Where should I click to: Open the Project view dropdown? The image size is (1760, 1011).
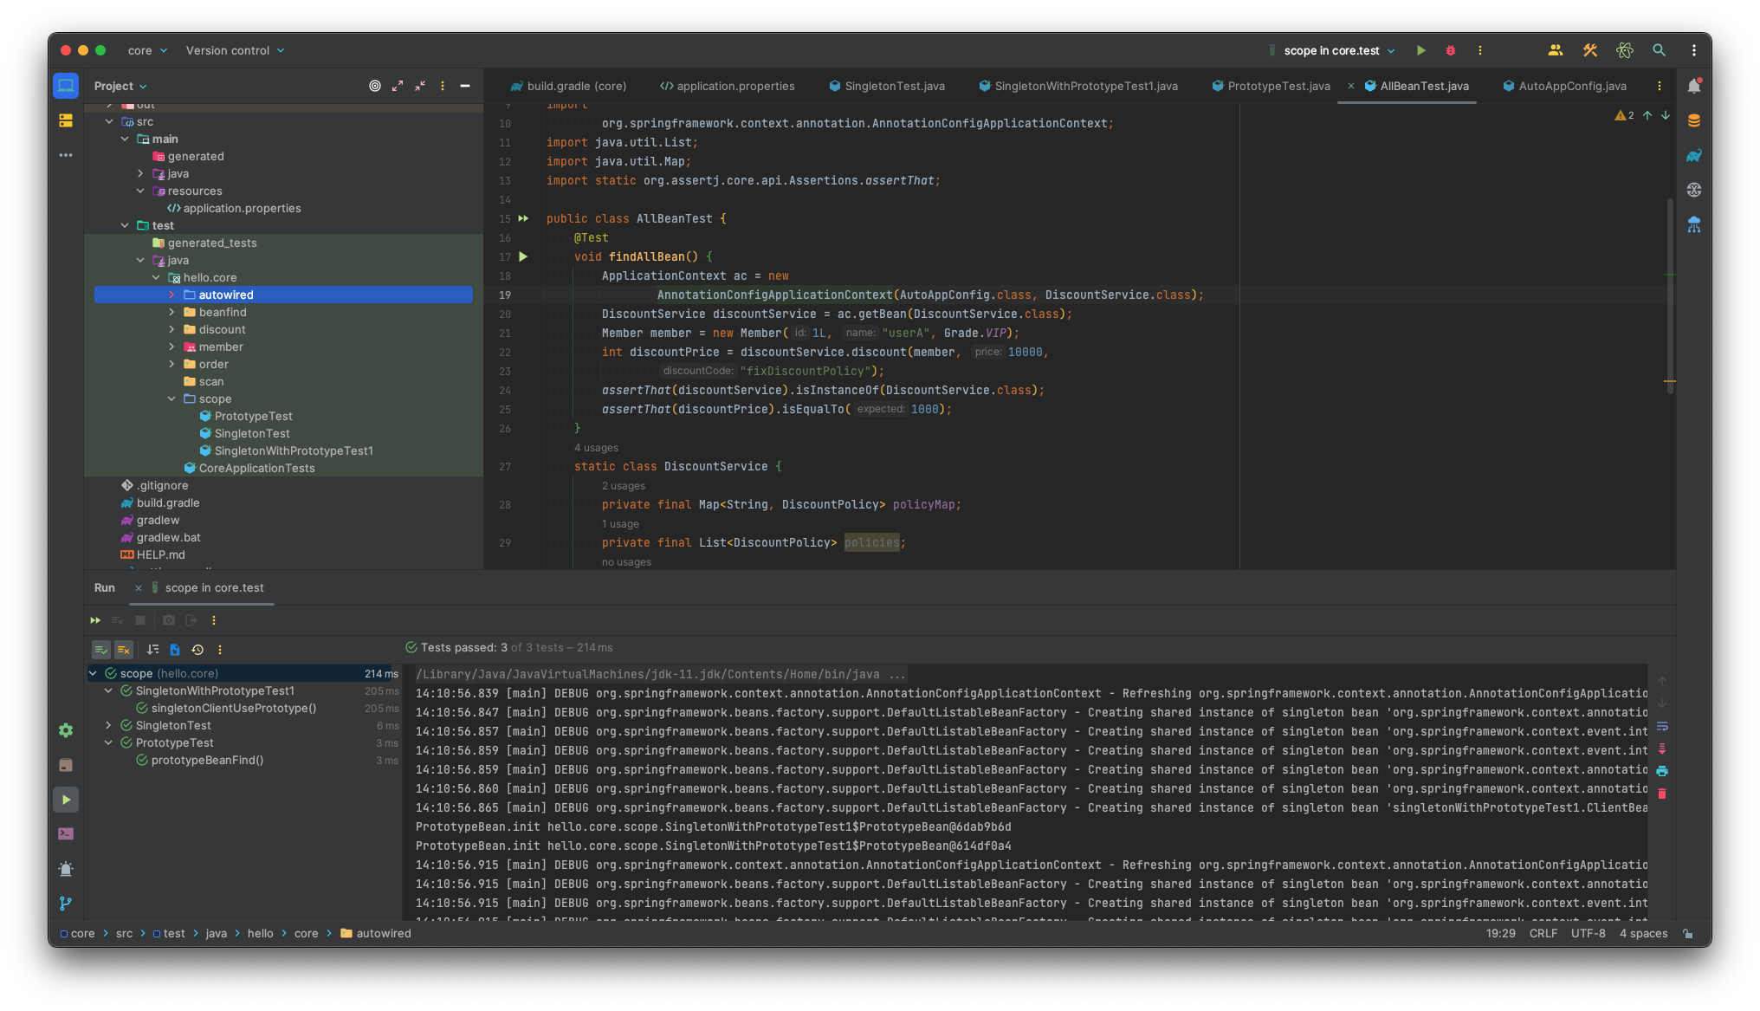[120, 86]
